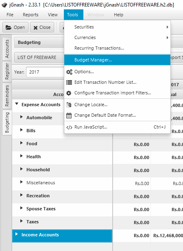Click the Run JavaScript code icon
Screen dimensions: 183x251
(69, 127)
